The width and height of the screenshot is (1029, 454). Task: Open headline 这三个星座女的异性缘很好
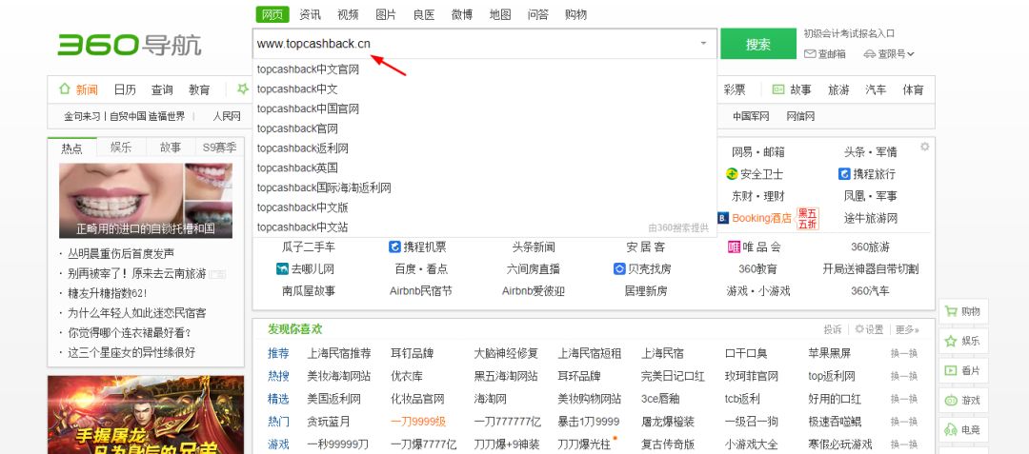coord(131,352)
